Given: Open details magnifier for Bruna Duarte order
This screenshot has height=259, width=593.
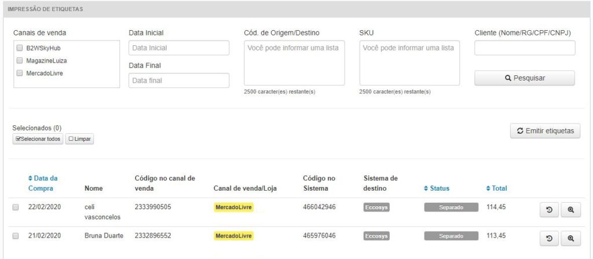Looking at the screenshot, I should coord(570,238).
